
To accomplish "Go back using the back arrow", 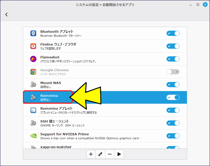I will click(7, 15).
